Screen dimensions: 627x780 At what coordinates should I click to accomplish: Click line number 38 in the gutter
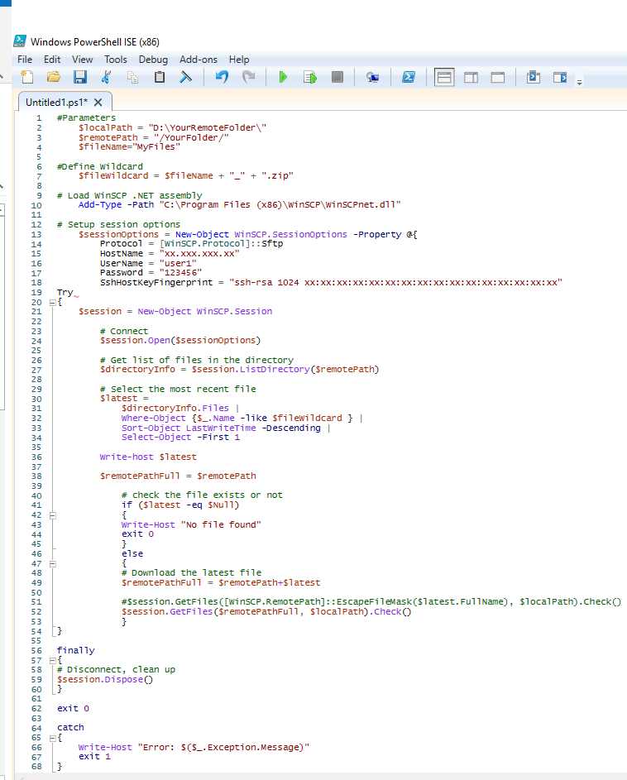click(x=37, y=476)
